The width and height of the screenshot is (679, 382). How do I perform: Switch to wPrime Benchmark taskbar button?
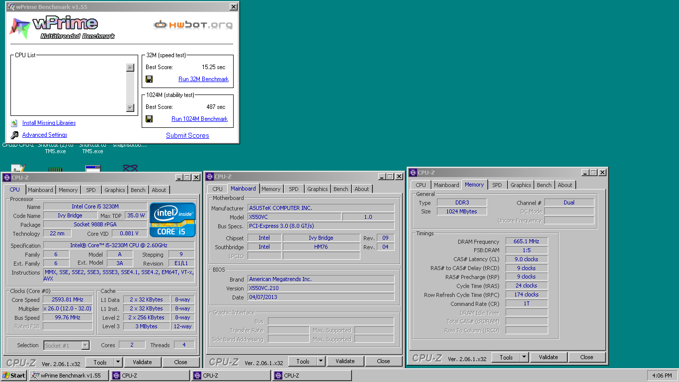(x=69, y=376)
